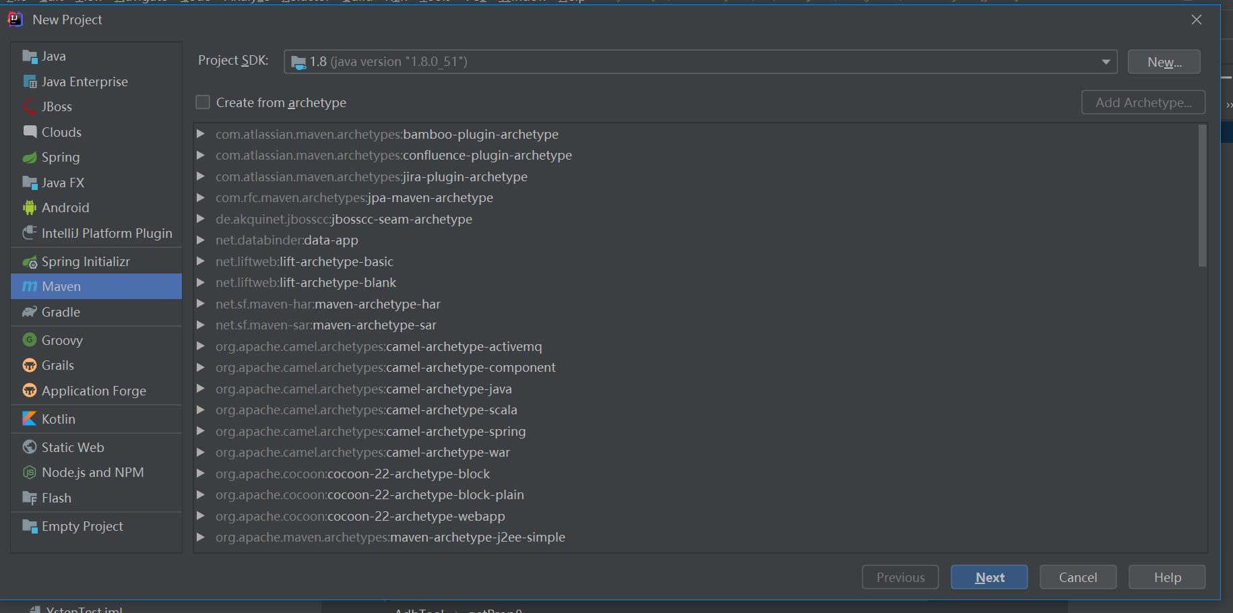This screenshot has width=1233, height=613.
Task: Select maven-archetype-sar row
Action: (695, 325)
